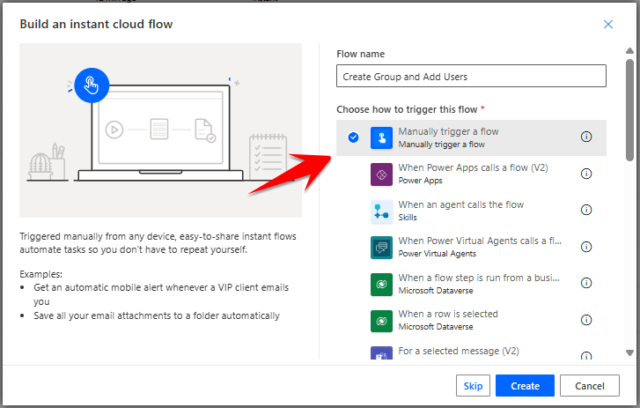The width and height of the screenshot is (640, 408).
Task: Click the Flow name text field
Action: pos(471,77)
